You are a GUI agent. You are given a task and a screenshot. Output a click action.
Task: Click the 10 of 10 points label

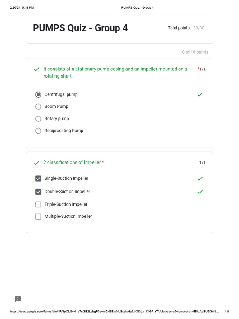click(x=194, y=52)
